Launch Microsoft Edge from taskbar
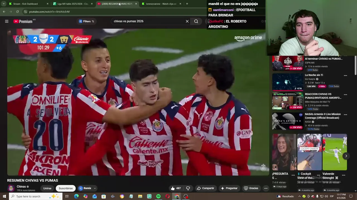 coord(76,196)
